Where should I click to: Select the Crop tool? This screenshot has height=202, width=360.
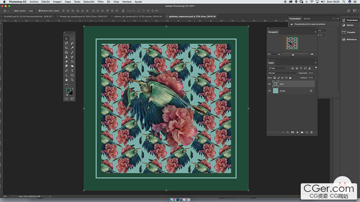coord(66,48)
